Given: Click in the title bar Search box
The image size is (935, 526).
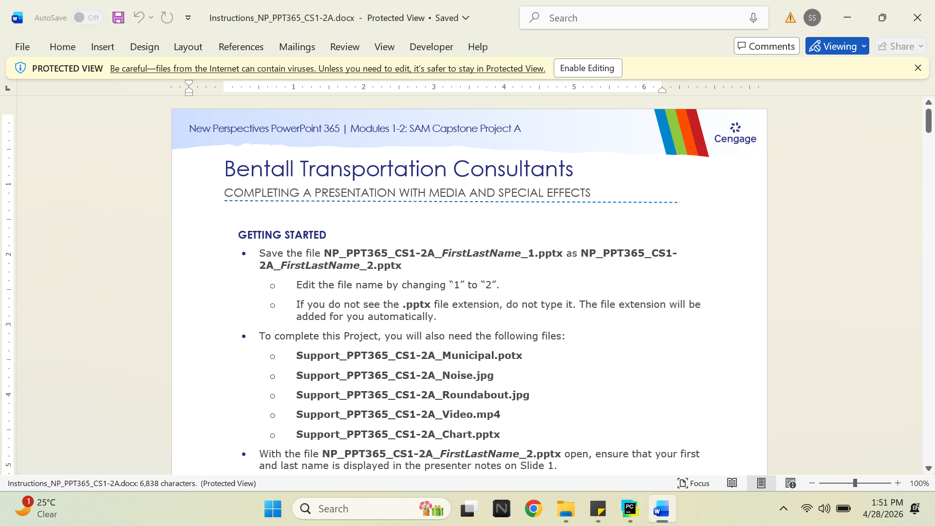Looking at the screenshot, I should tap(644, 18).
